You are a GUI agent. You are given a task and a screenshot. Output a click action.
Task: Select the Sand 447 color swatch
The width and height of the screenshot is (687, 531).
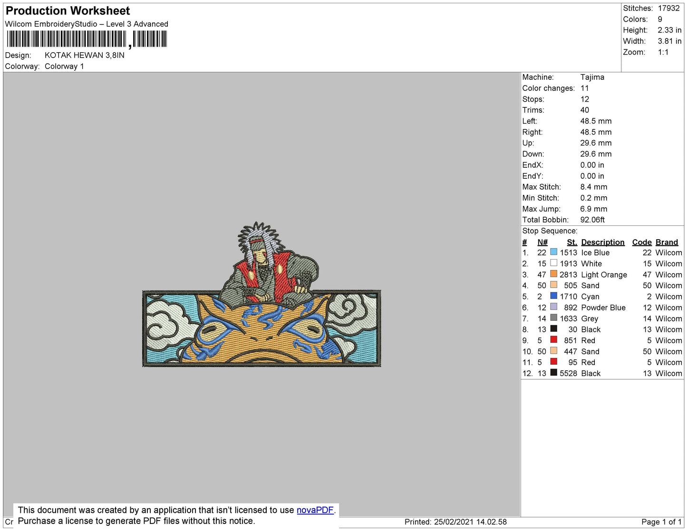pos(553,350)
